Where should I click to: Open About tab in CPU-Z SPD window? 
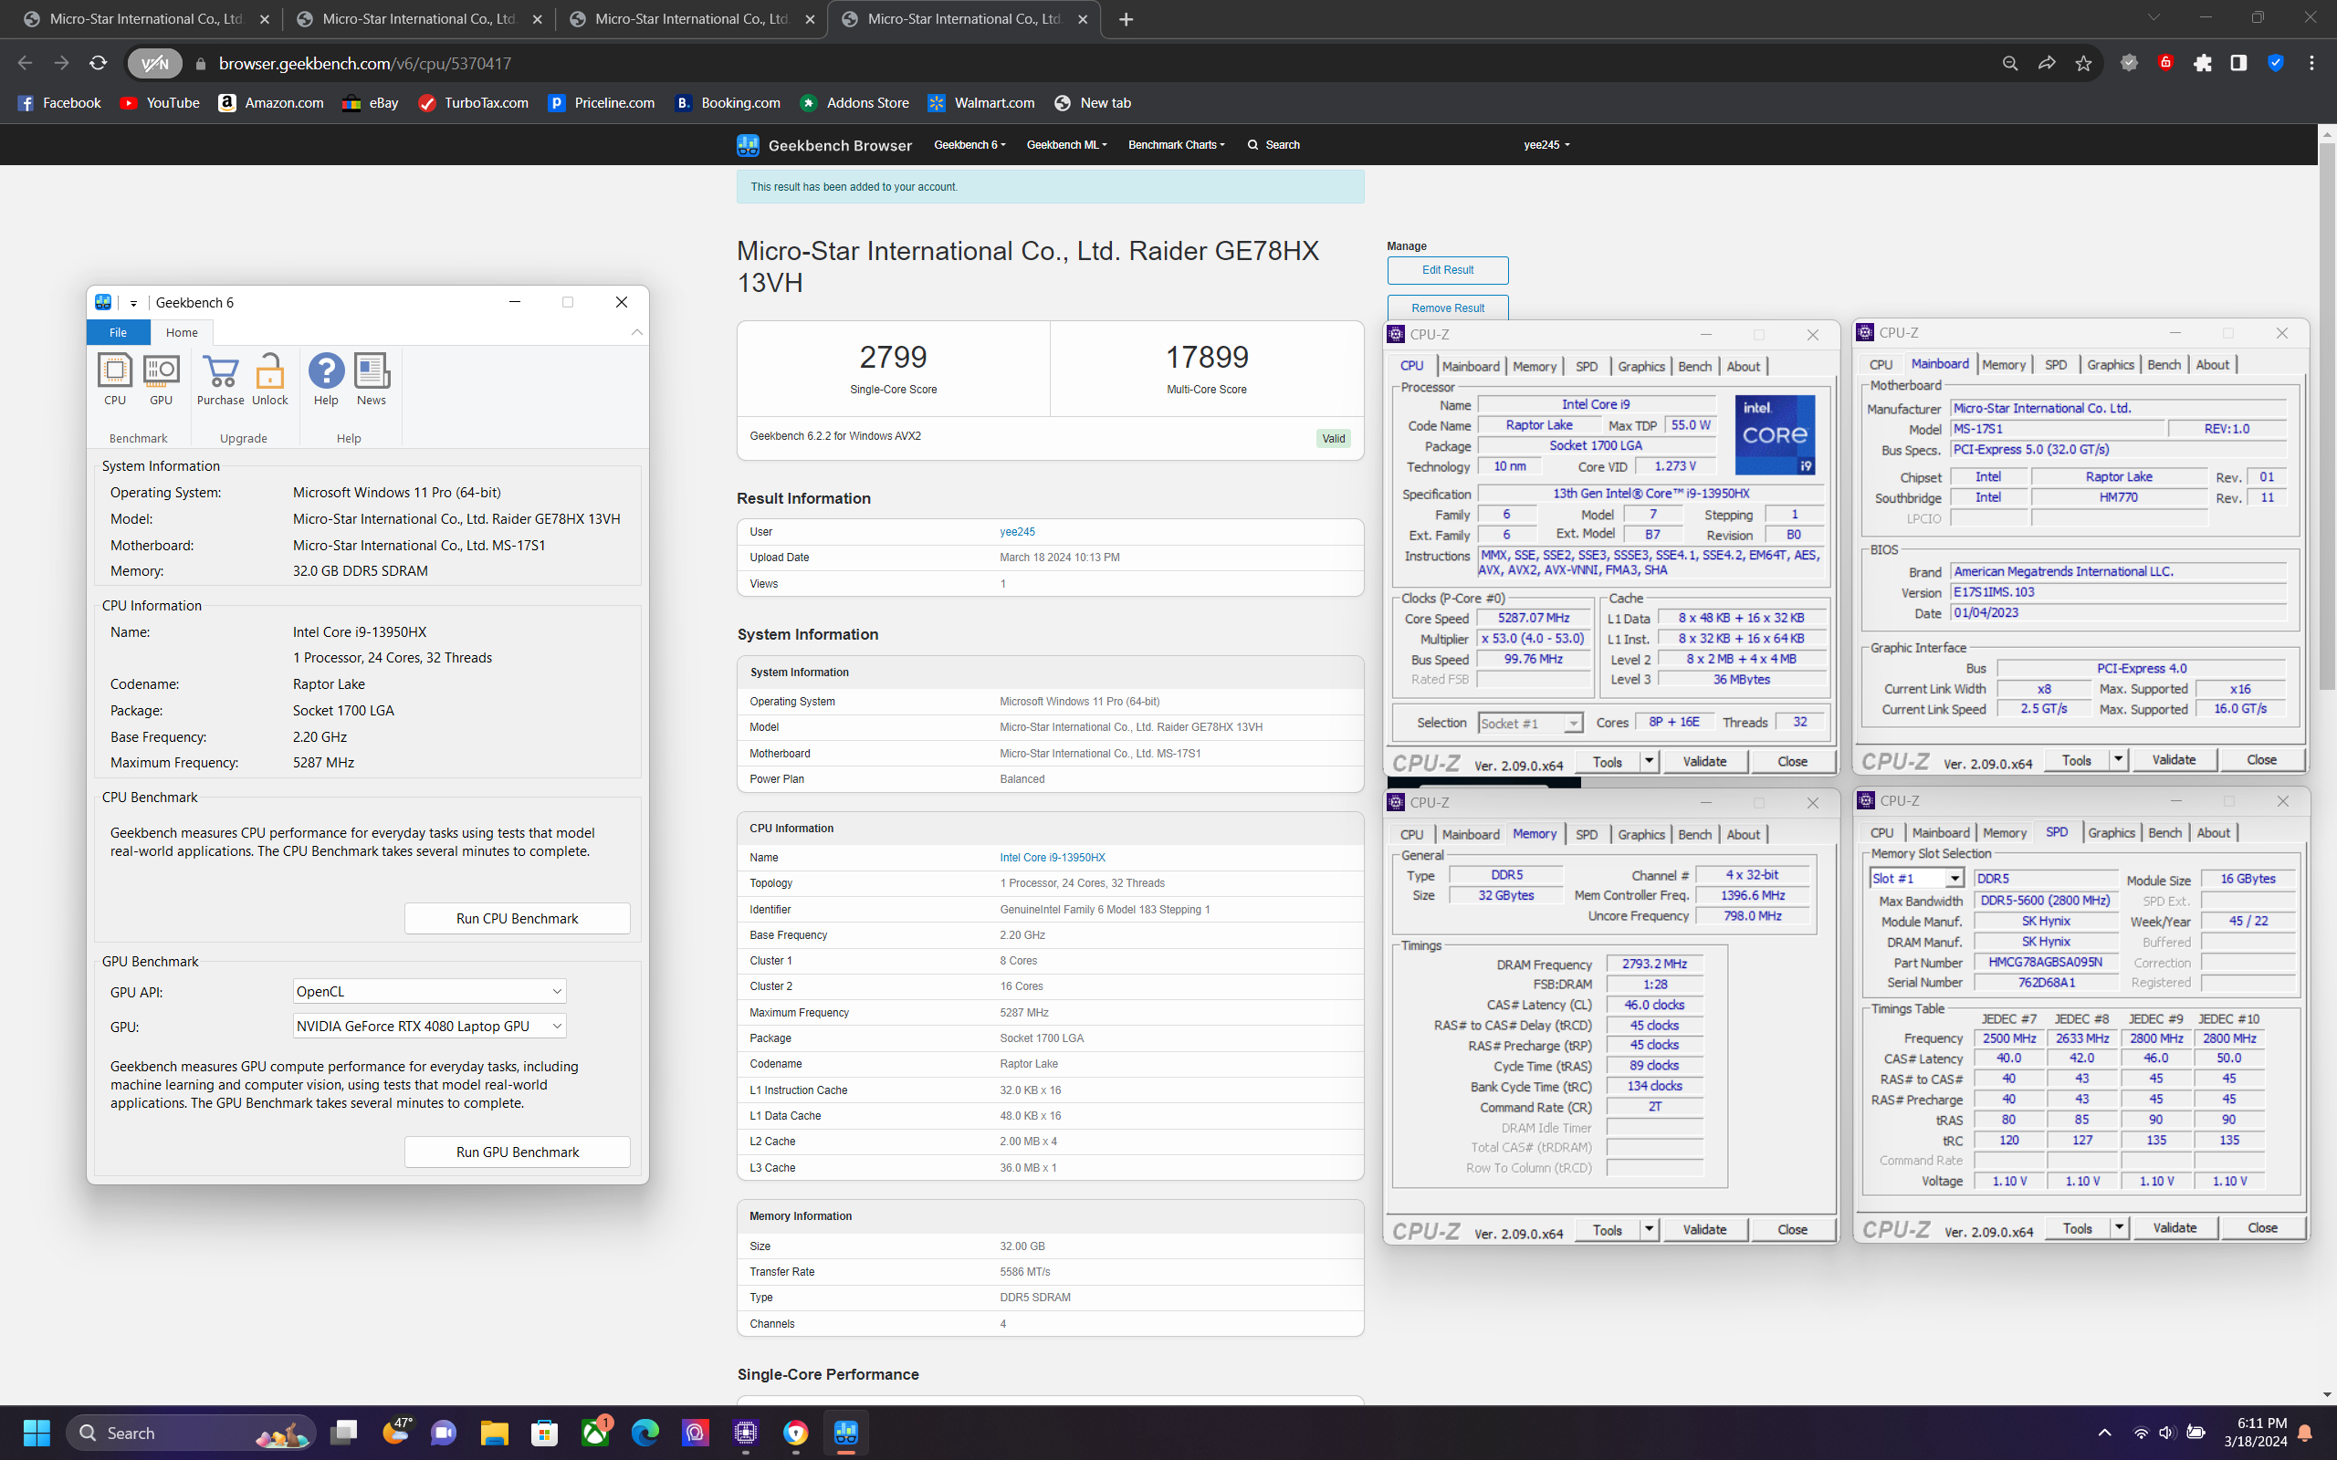click(2214, 832)
